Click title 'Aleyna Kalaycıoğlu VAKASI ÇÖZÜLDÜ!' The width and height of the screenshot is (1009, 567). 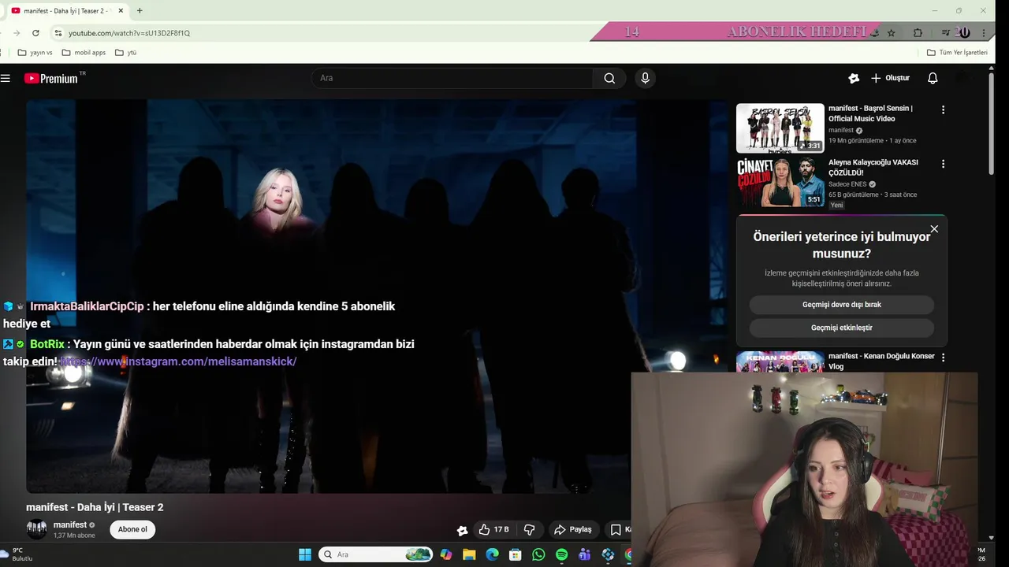(873, 167)
